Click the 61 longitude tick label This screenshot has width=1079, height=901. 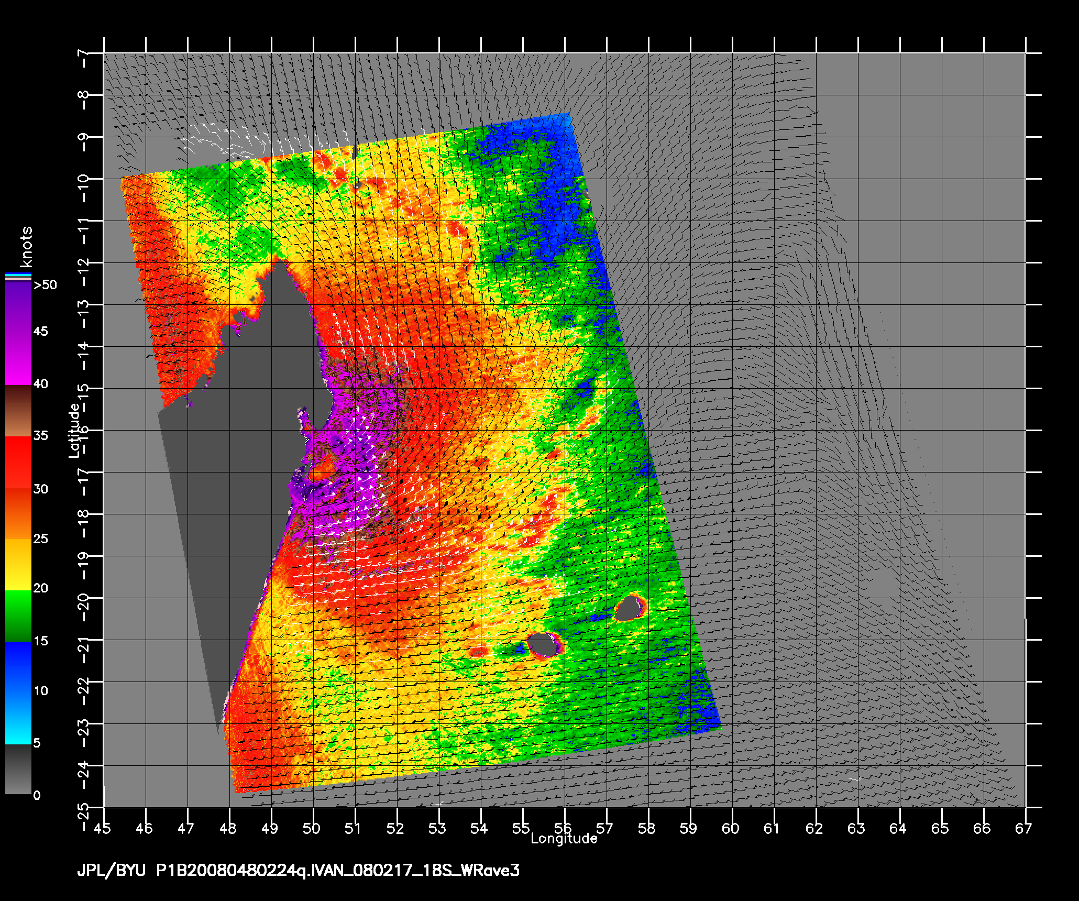coord(772,828)
